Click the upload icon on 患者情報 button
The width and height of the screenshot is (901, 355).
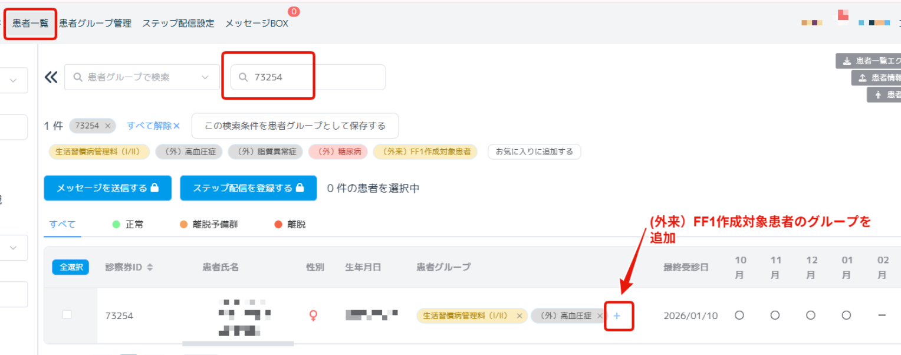[862, 78]
